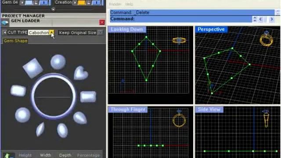Click the Height column label

pyautogui.click(x=25, y=155)
